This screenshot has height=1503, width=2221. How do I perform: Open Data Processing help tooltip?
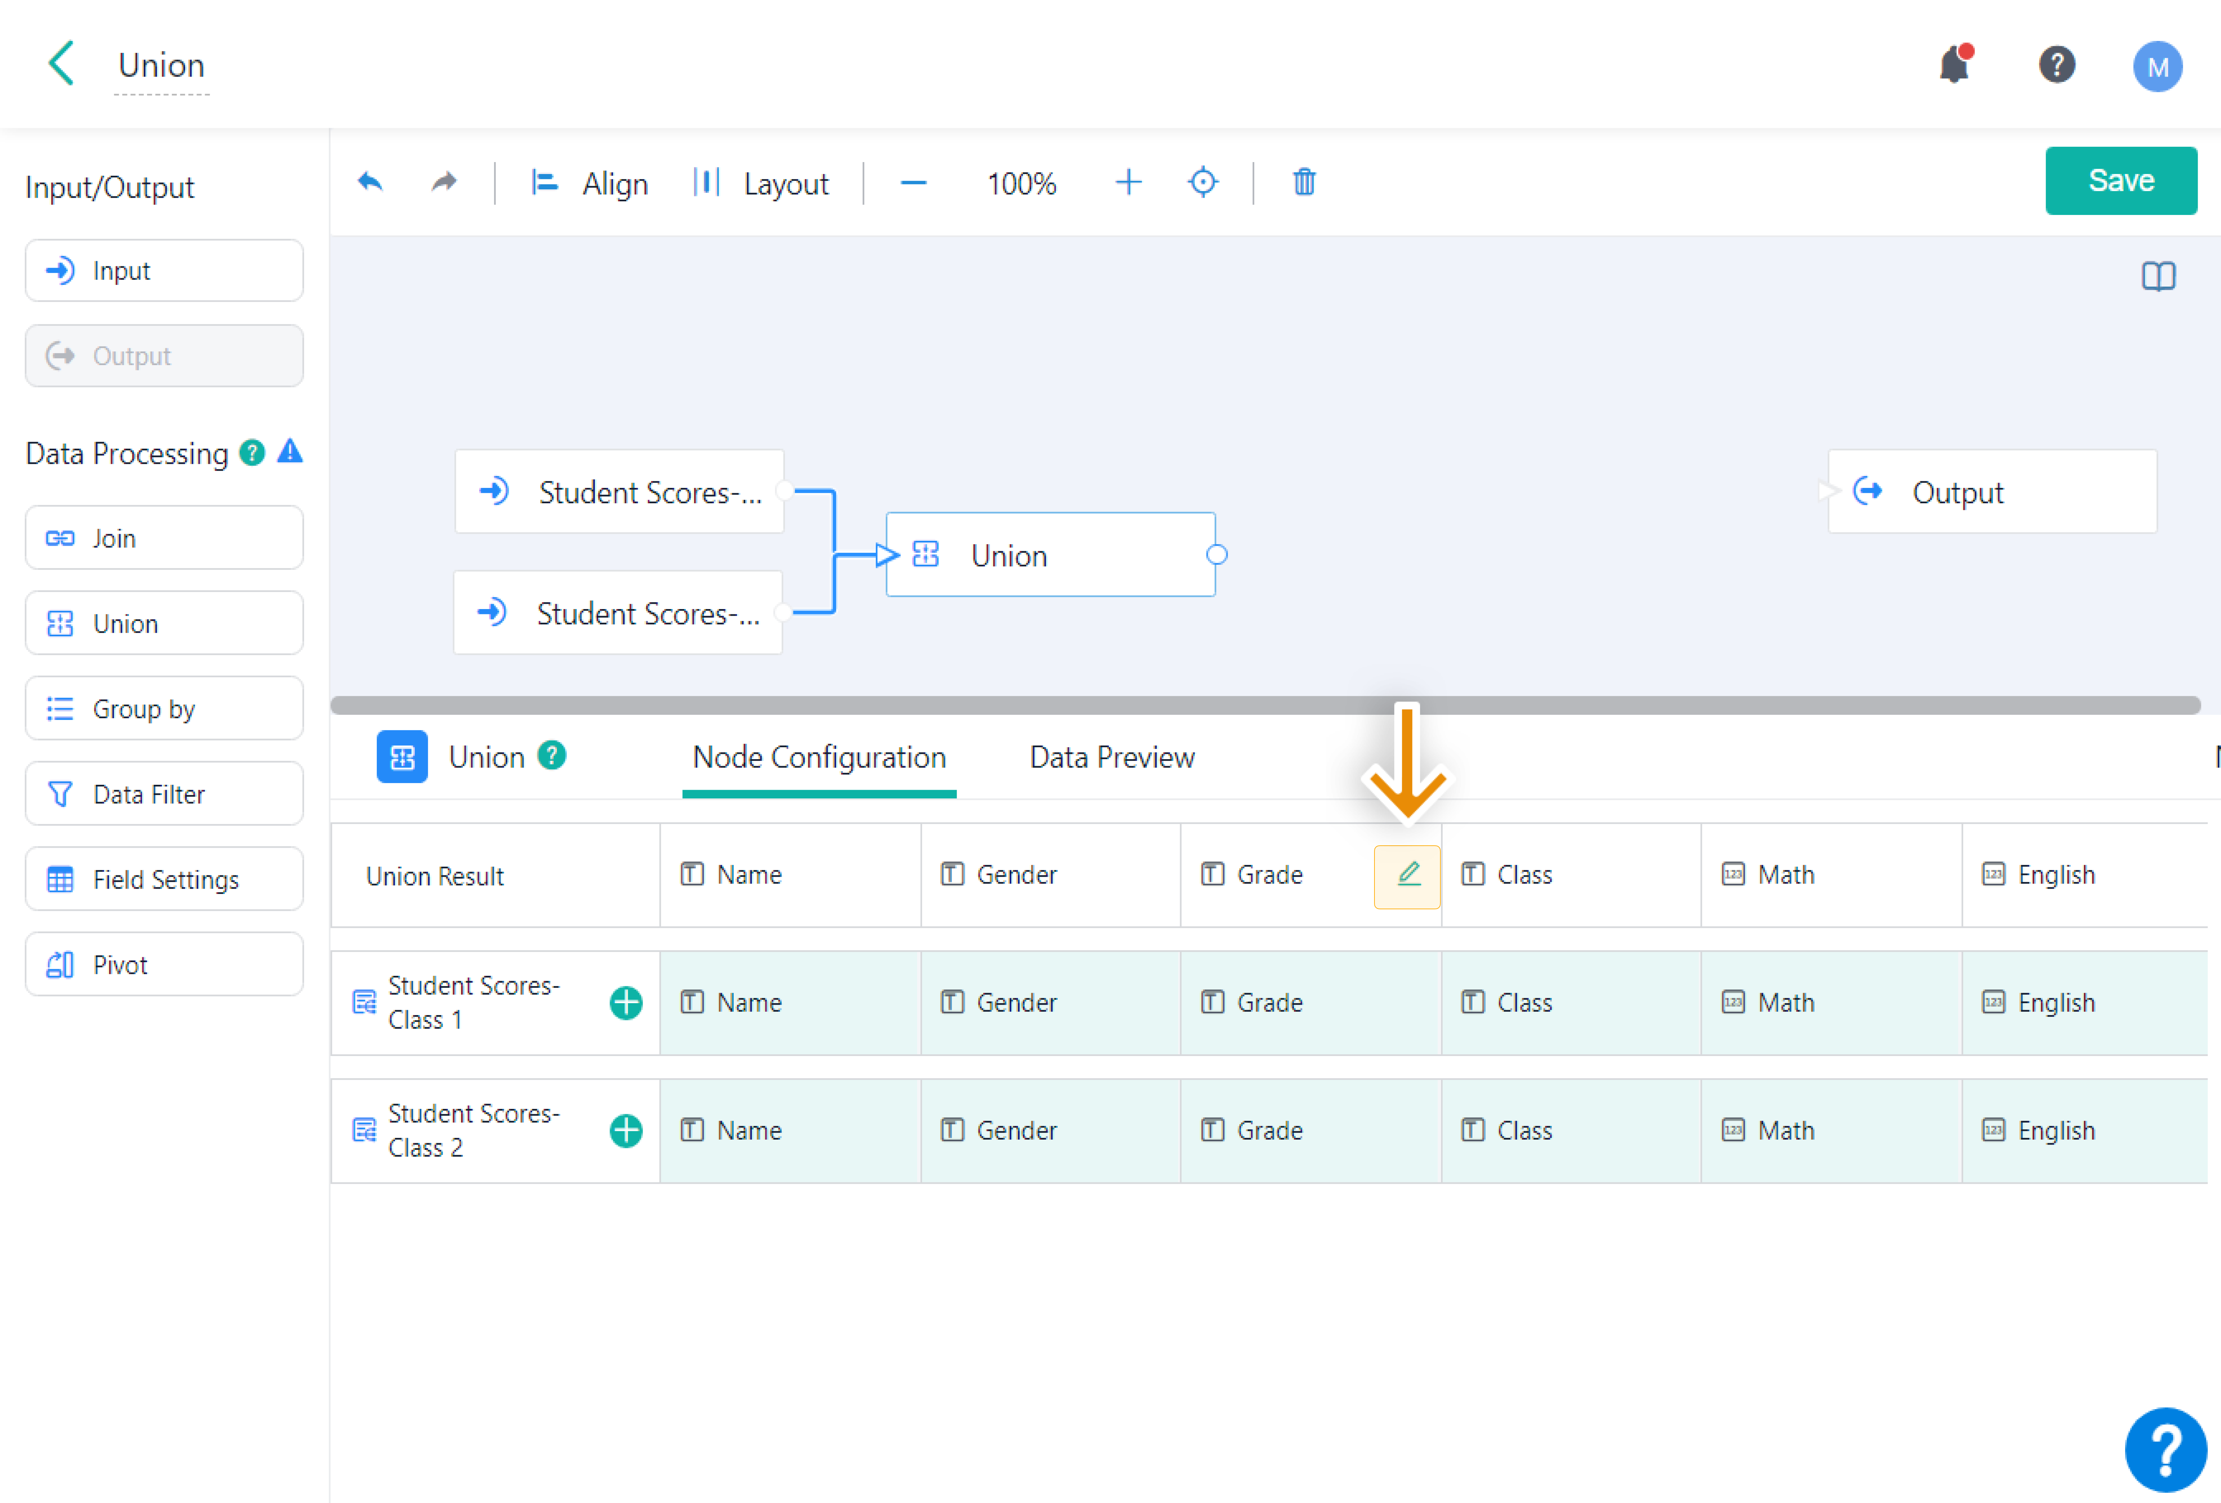coord(252,453)
